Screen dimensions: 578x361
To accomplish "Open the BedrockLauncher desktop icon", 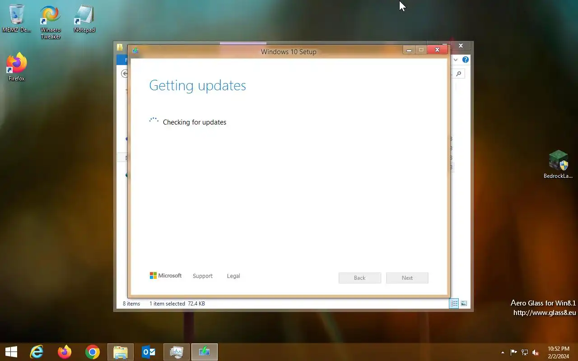I will pyautogui.click(x=558, y=165).
